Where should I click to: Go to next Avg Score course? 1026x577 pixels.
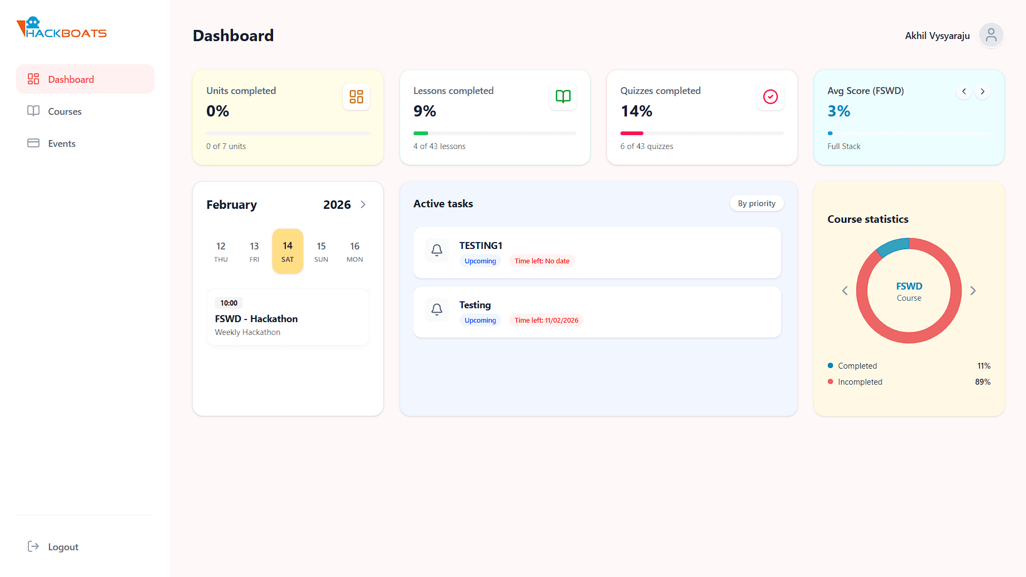pyautogui.click(x=982, y=91)
